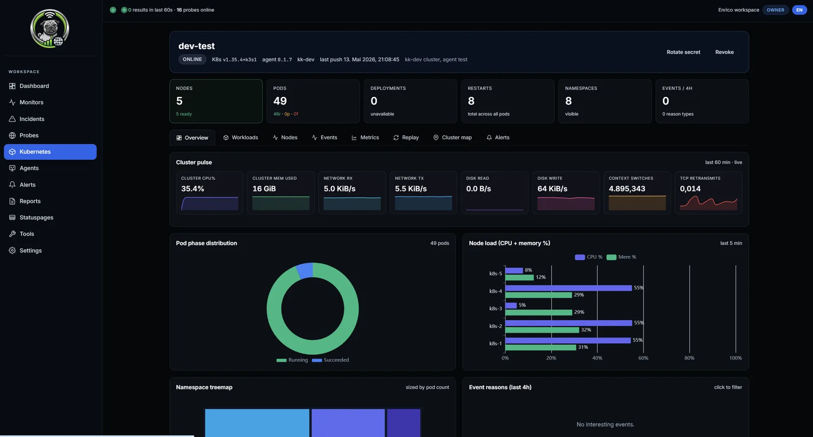Select the Replay tab
813x437 pixels.
406,138
